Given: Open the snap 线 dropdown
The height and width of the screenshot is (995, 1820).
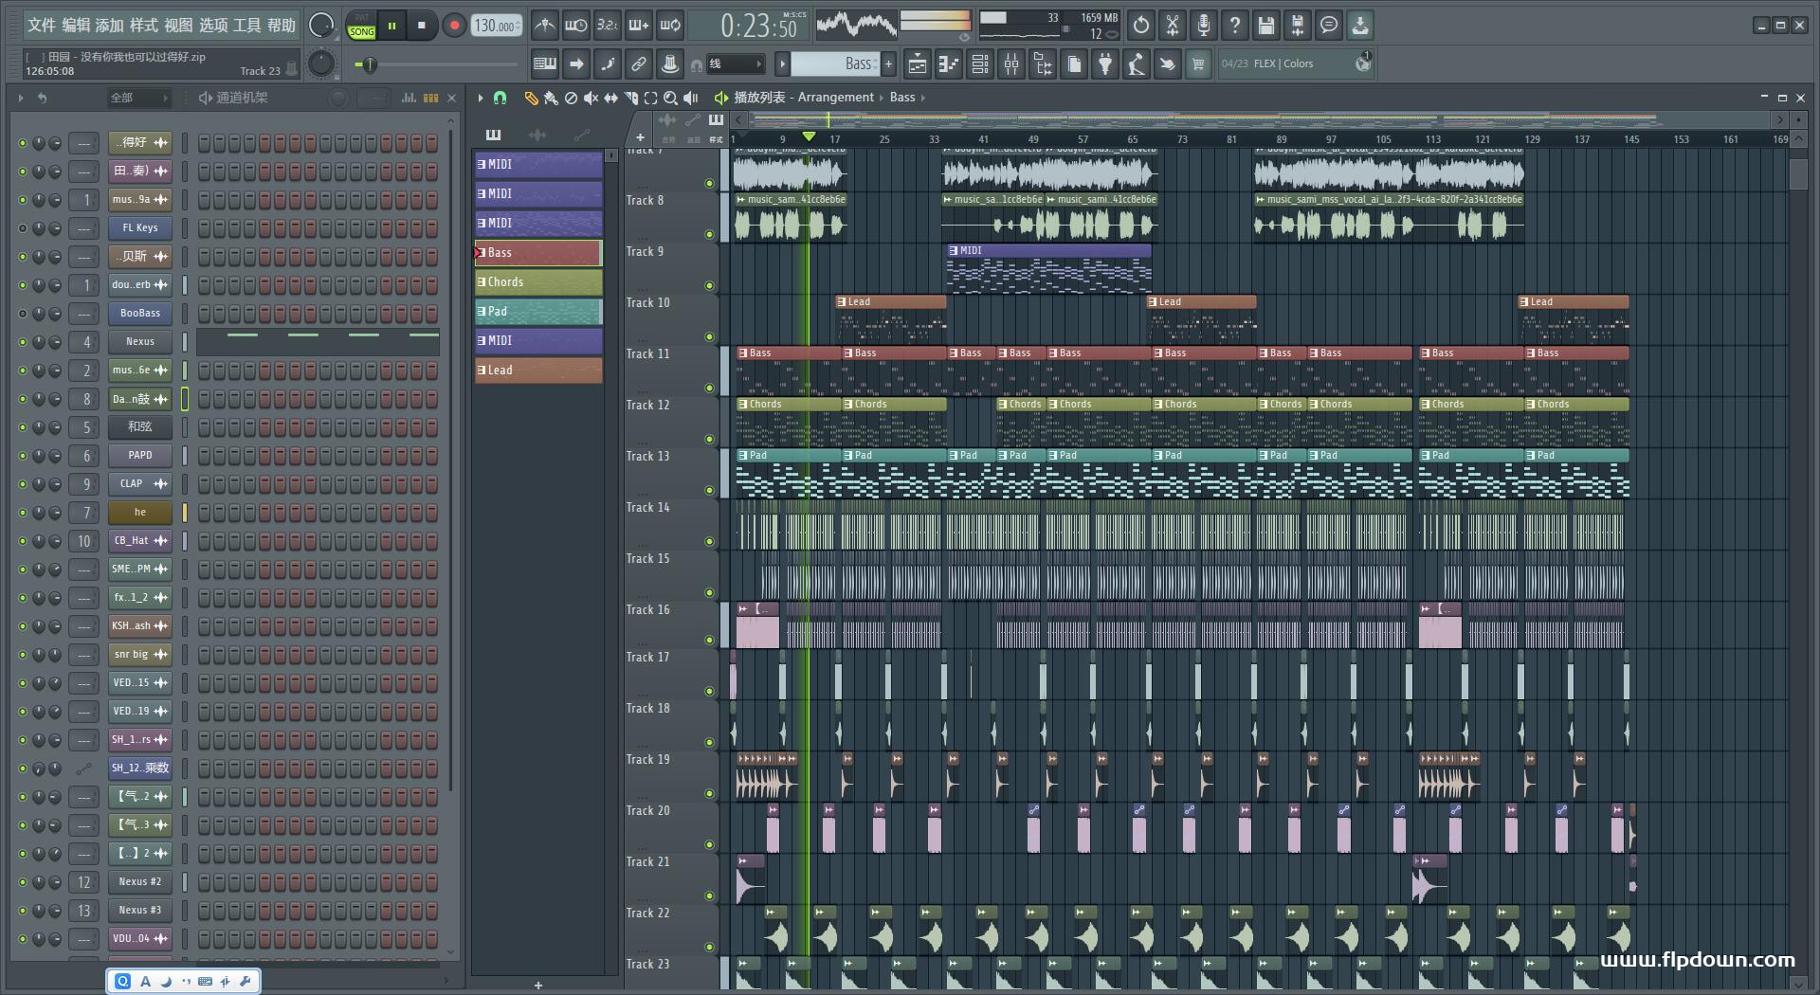Looking at the screenshot, I should pyautogui.click(x=735, y=64).
